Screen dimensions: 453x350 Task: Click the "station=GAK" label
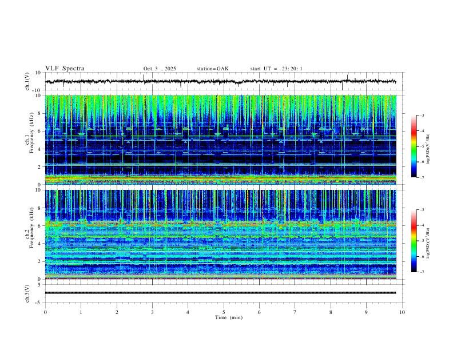point(212,69)
